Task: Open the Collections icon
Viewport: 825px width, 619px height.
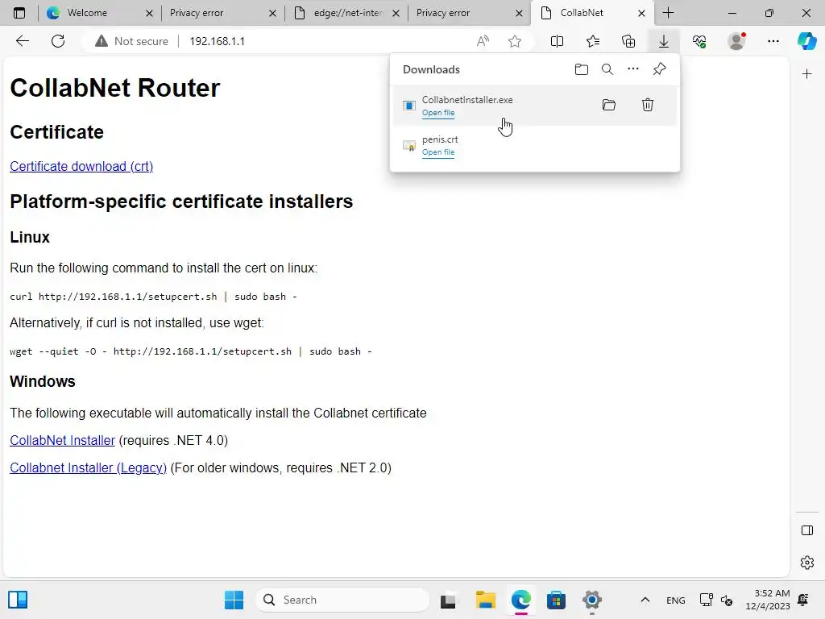Action: (x=628, y=41)
